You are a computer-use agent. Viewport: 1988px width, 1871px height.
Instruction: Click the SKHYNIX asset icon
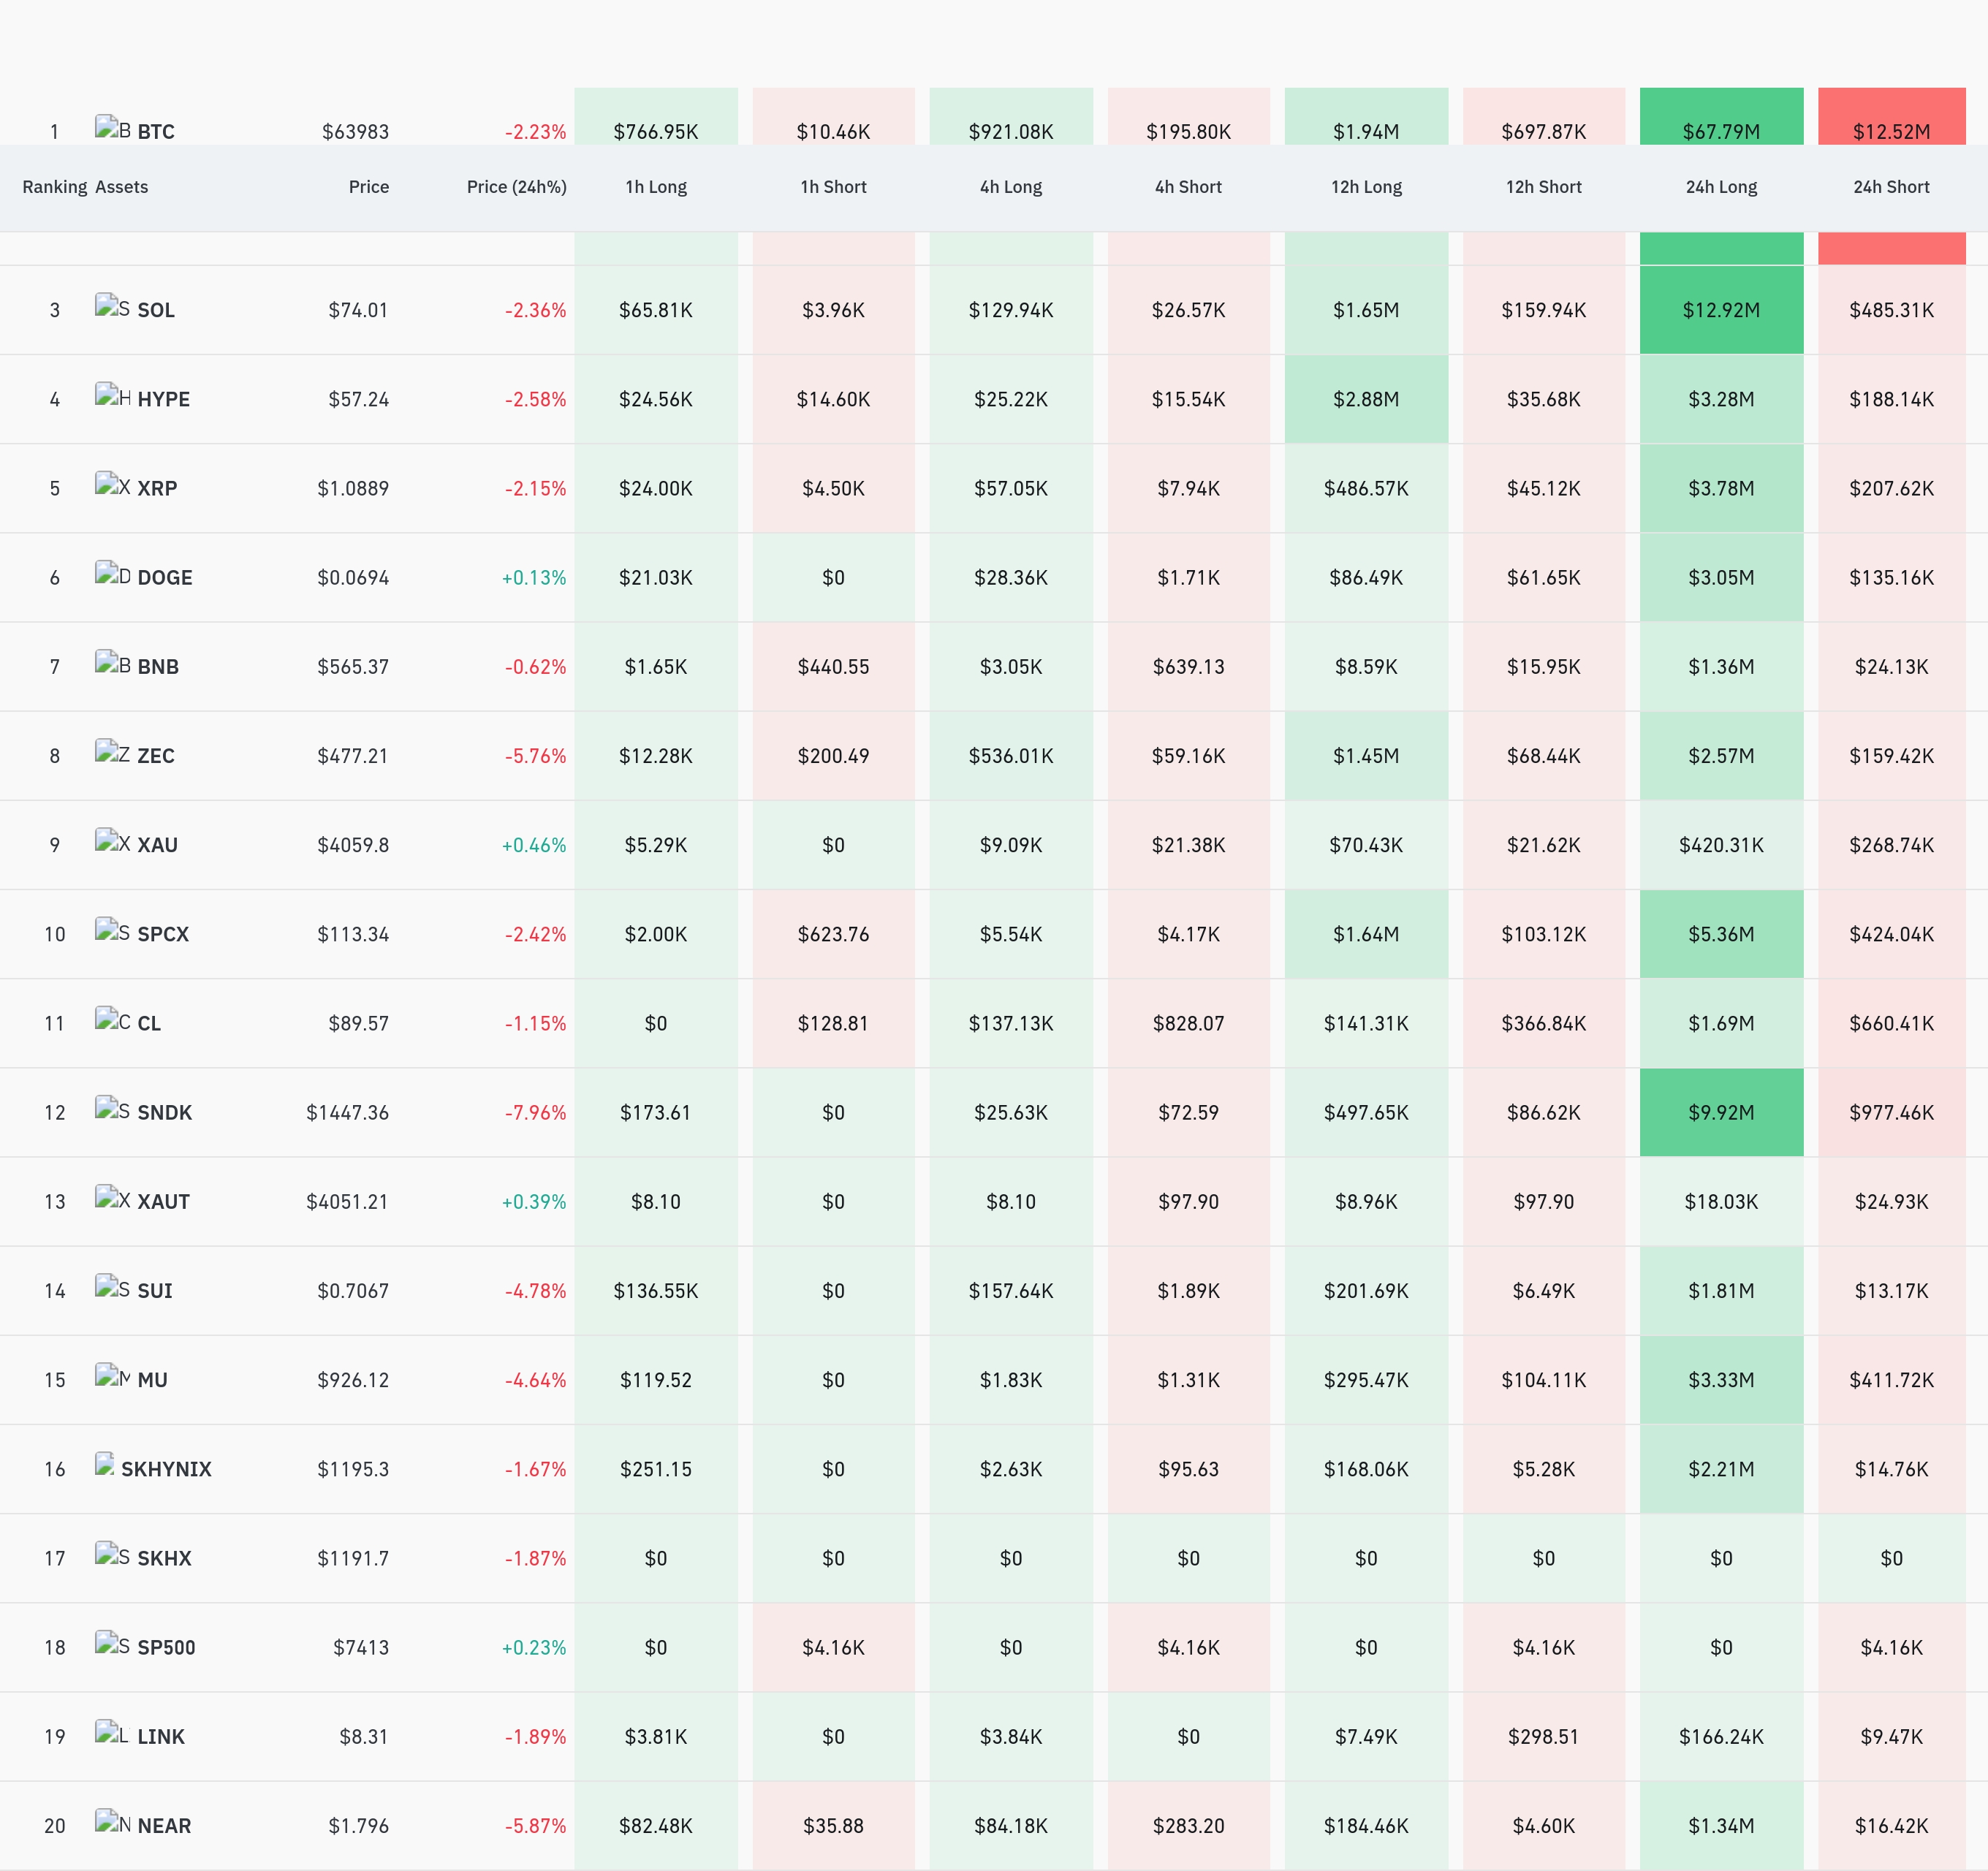(x=104, y=1465)
